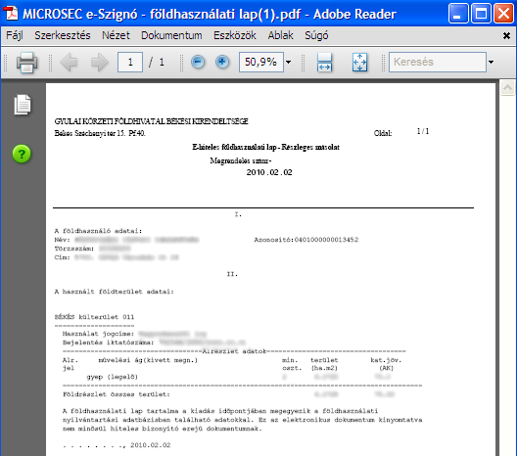Open the Eszközök menu

point(235,35)
